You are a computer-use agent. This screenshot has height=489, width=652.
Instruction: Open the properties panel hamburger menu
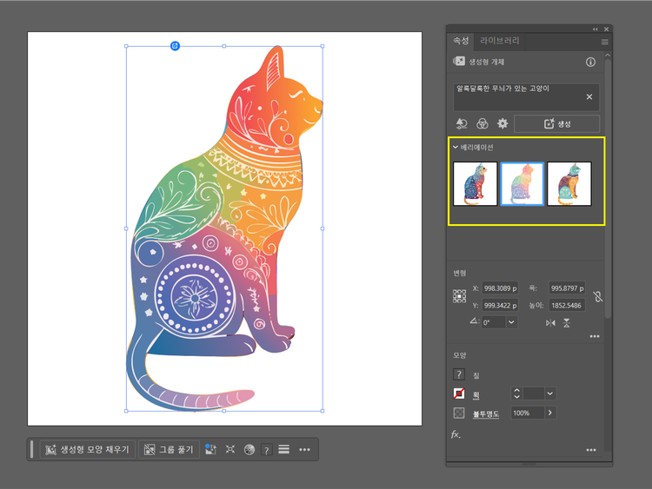(x=605, y=41)
